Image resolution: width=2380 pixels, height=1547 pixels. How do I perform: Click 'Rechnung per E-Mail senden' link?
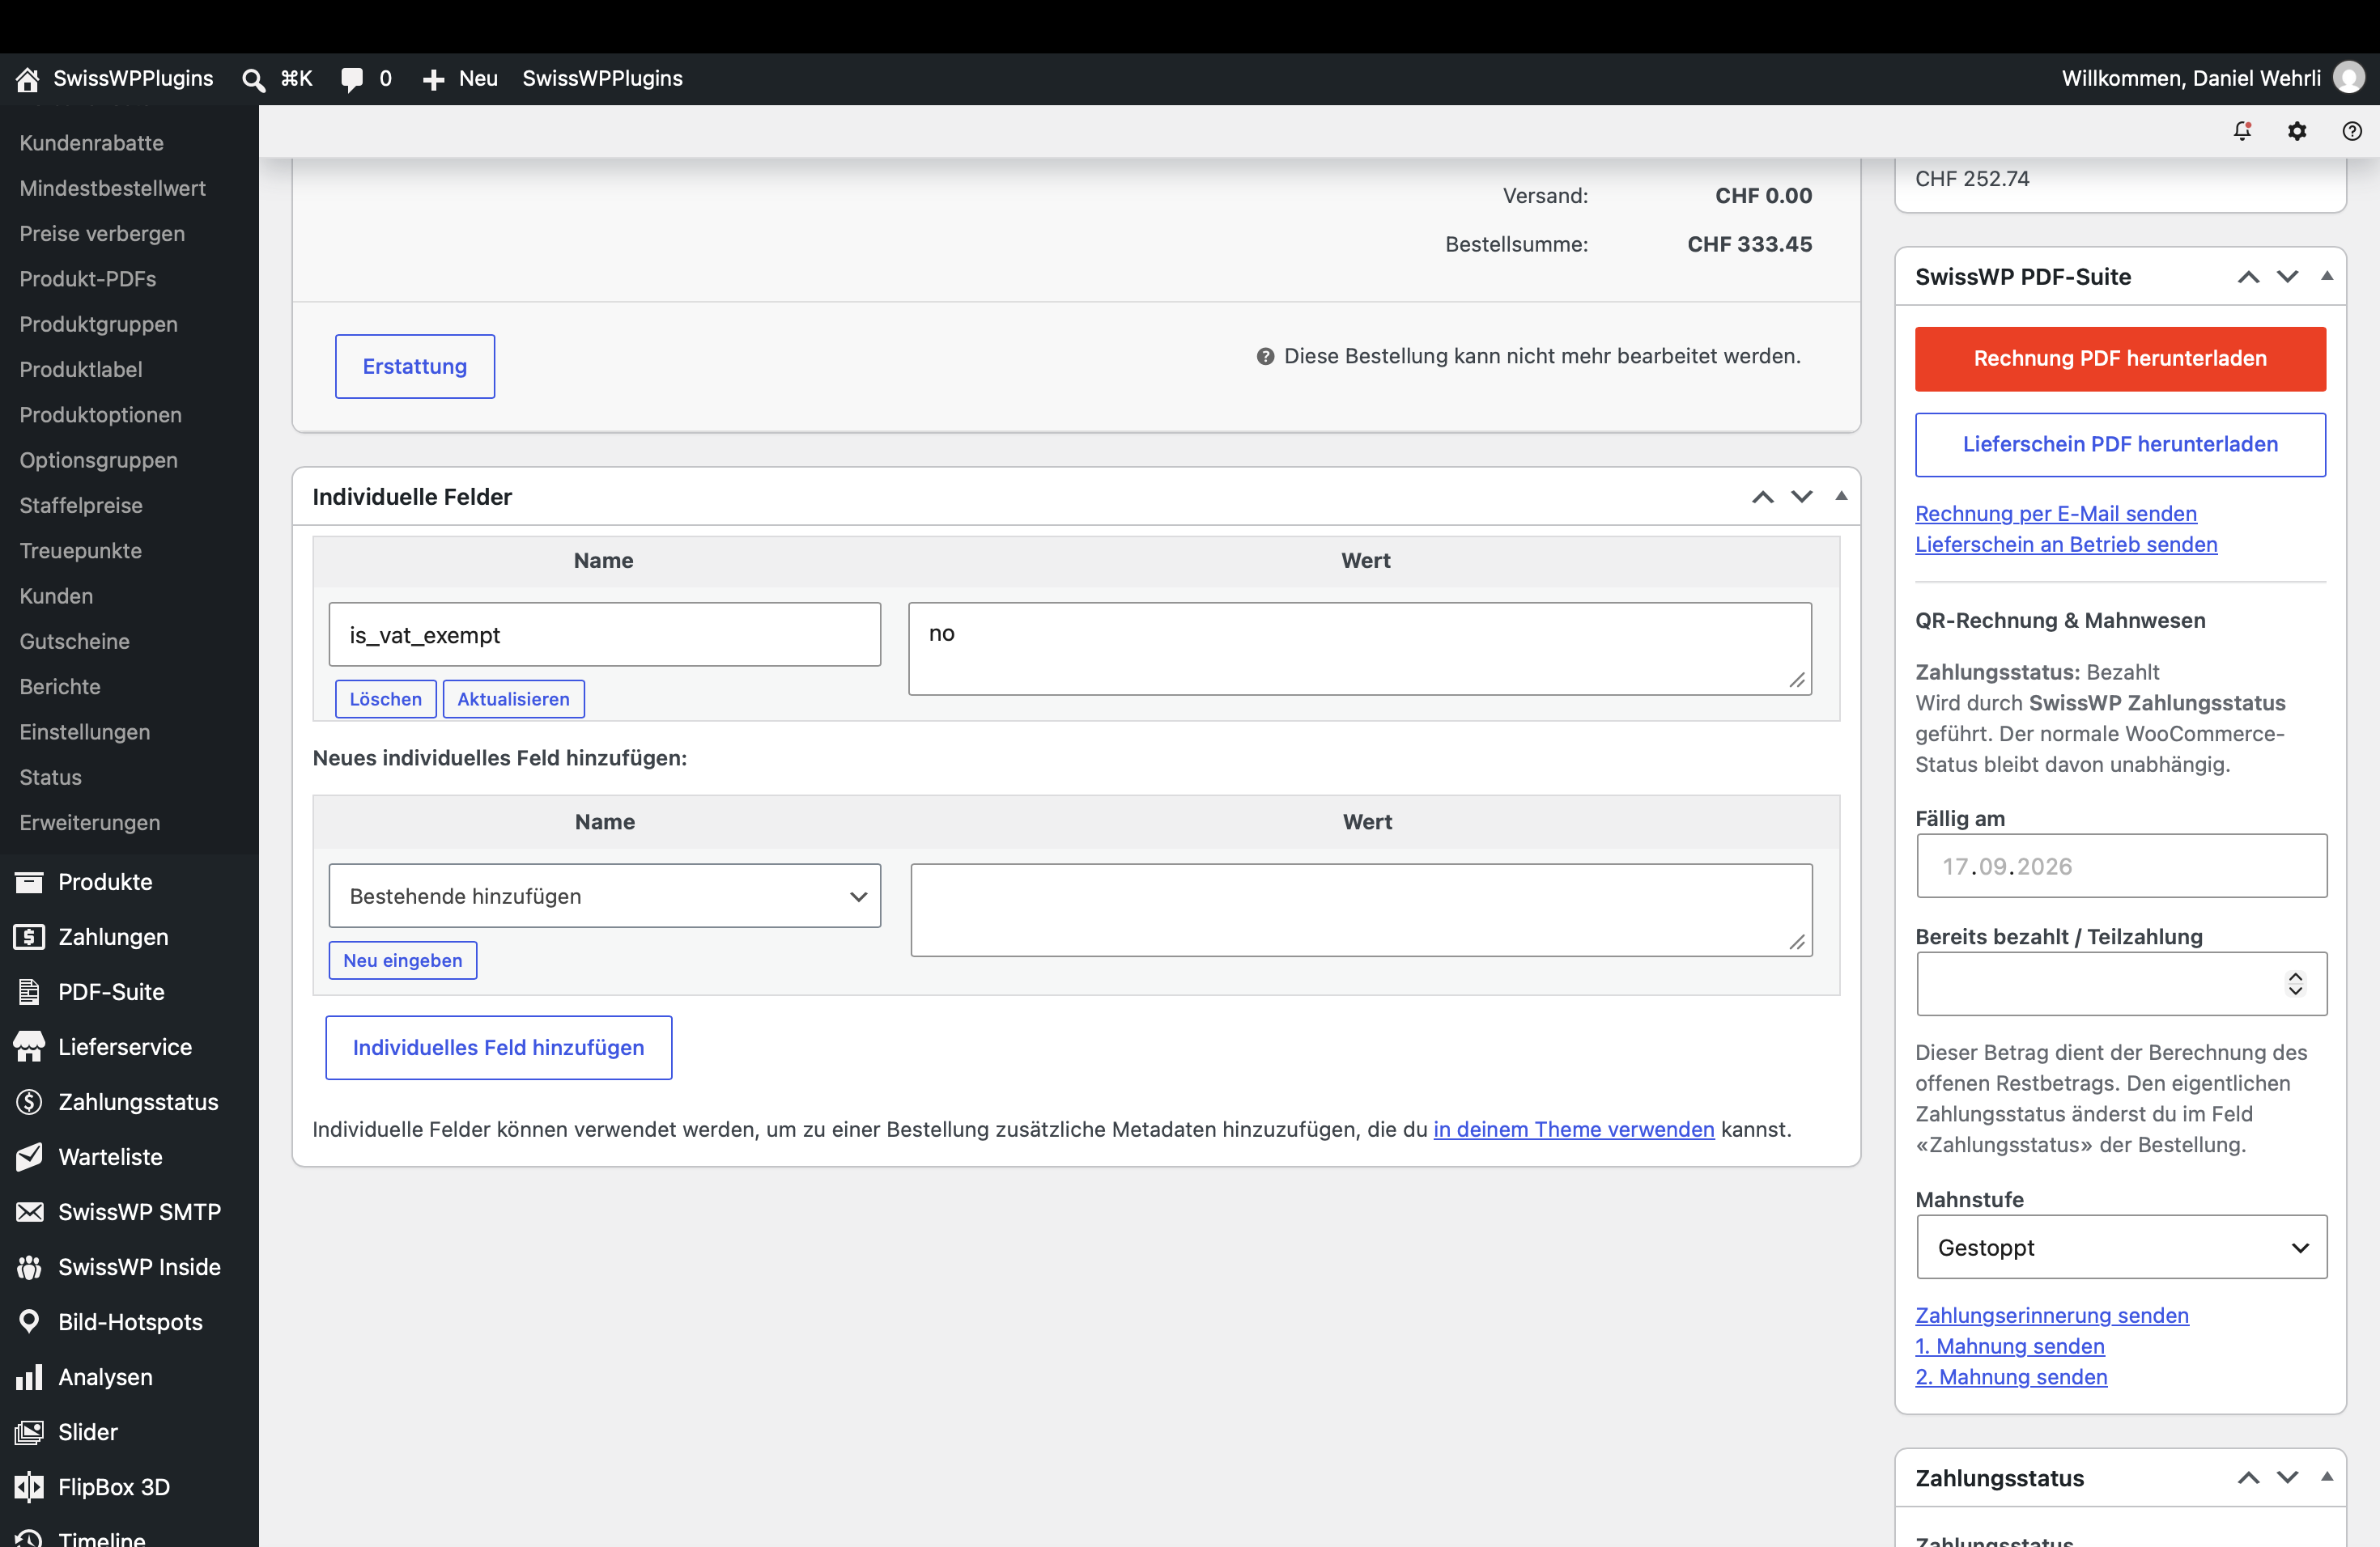[2056, 513]
